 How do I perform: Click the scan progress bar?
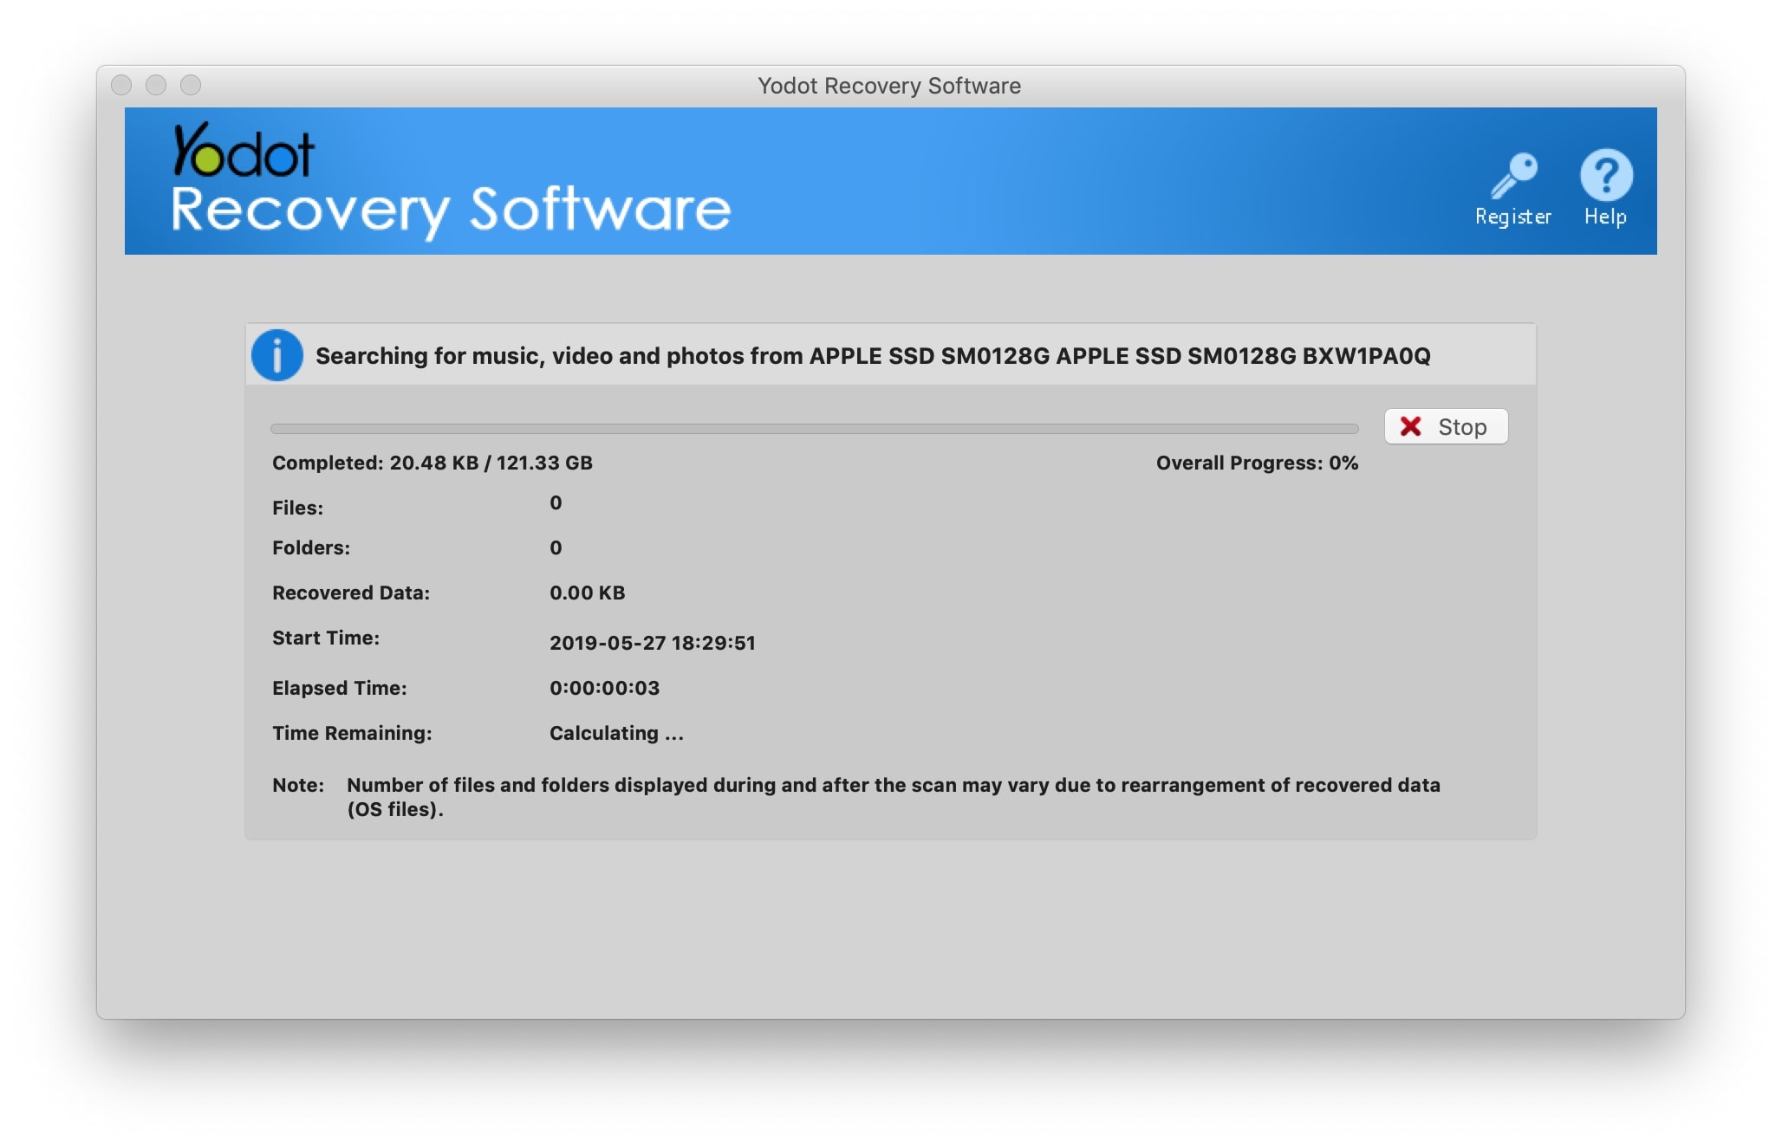pyautogui.click(x=814, y=429)
